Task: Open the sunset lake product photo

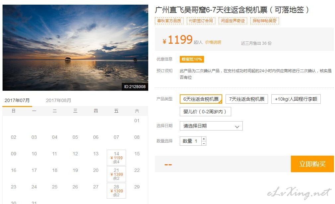Action: click(x=75, y=48)
